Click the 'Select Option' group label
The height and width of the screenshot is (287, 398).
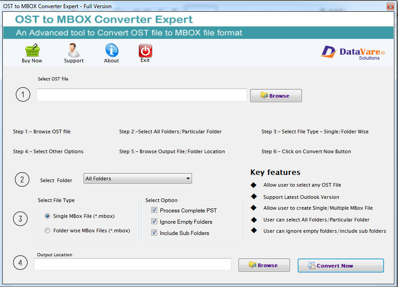161,200
